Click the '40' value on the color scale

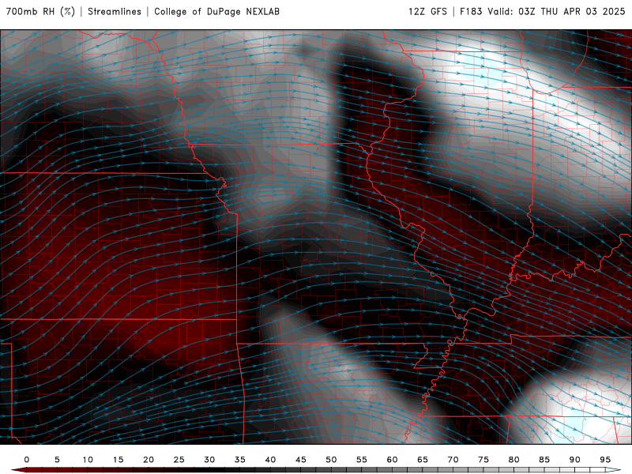(270, 460)
